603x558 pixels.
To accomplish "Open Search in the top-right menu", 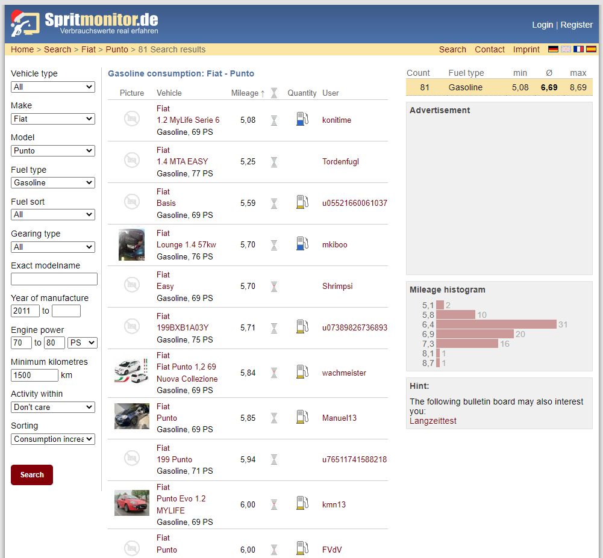I will point(452,49).
